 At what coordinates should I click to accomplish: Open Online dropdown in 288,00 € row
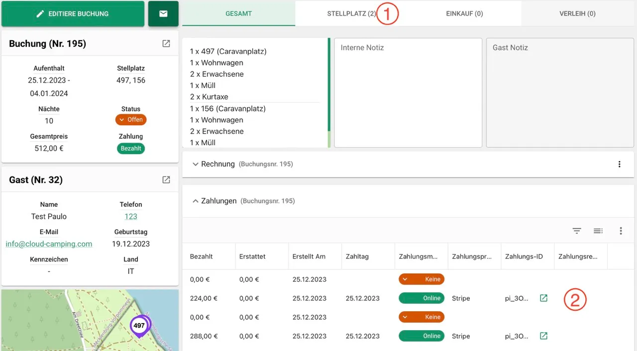pyautogui.click(x=422, y=336)
